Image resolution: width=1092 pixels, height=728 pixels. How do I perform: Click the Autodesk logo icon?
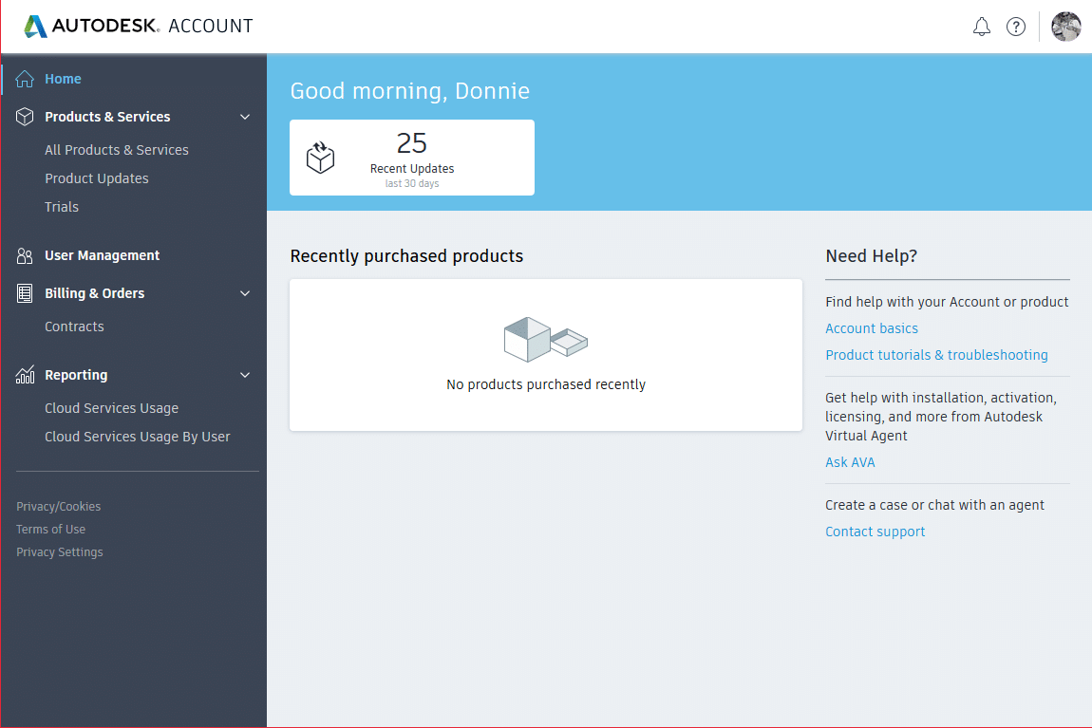click(x=35, y=27)
